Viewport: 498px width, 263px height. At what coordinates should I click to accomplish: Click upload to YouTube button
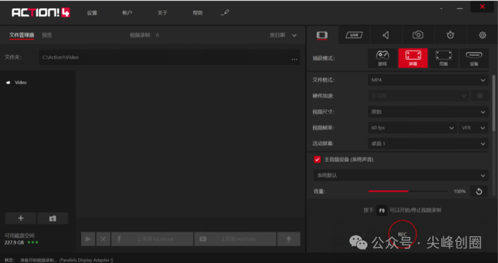tap(235, 239)
